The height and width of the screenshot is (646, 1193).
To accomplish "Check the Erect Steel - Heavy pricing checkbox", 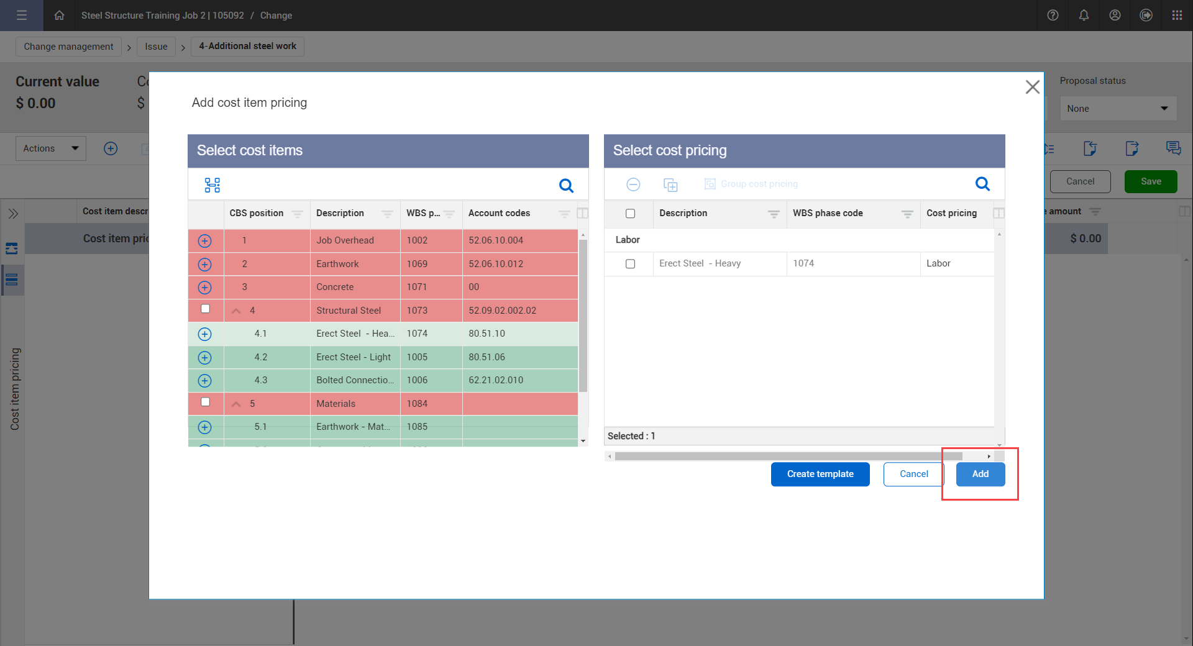I will coord(630,264).
